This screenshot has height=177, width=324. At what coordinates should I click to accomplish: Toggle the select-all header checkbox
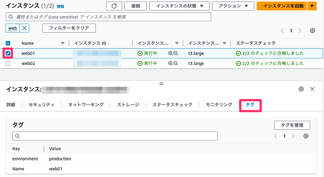click(8, 43)
